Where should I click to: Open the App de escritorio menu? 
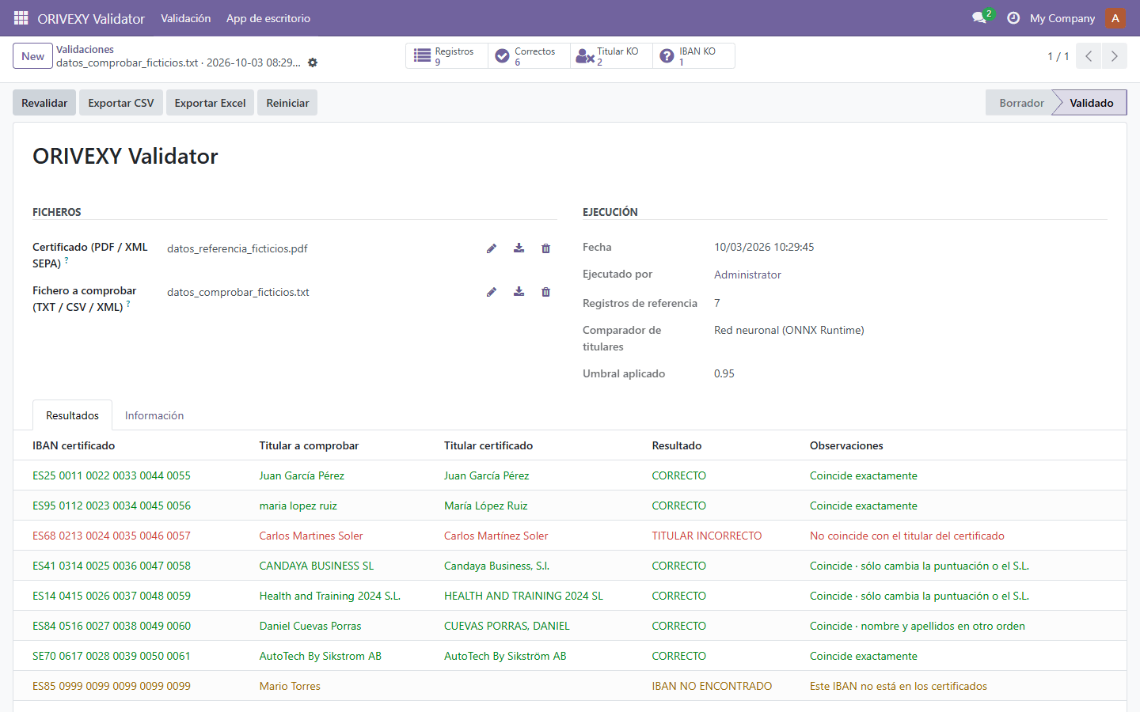click(x=268, y=18)
